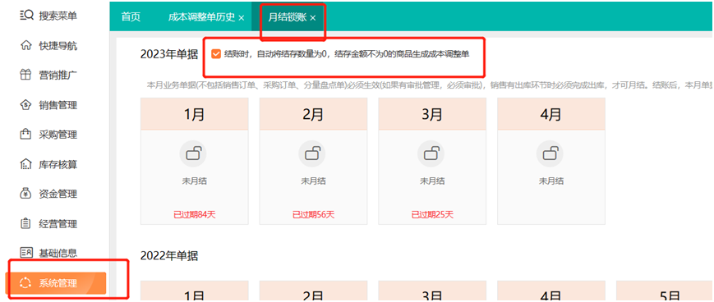Switch to 成本调整单历史 tab
Image resolution: width=714 pixels, height=302 pixels.
click(202, 17)
